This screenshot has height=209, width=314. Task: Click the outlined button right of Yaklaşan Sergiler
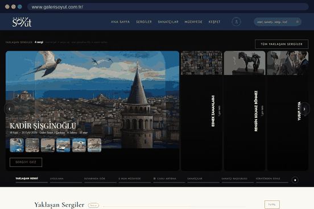272,204
